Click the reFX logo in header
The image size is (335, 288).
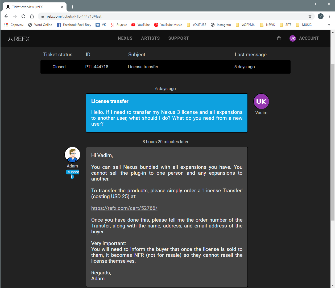pyautogui.click(x=19, y=39)
